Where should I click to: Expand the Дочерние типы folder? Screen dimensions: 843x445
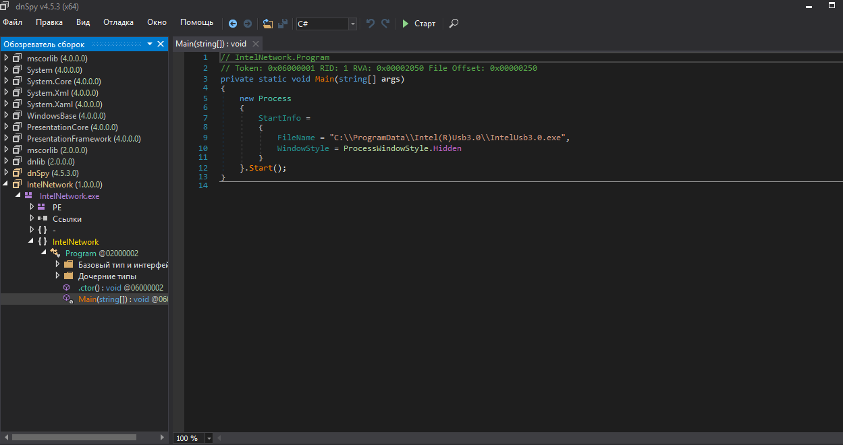click(57, 276)
